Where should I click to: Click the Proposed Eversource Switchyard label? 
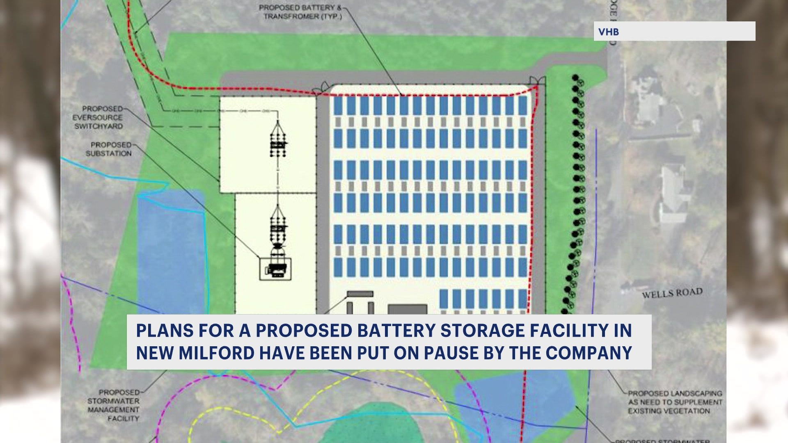click(x=98, y=117)
